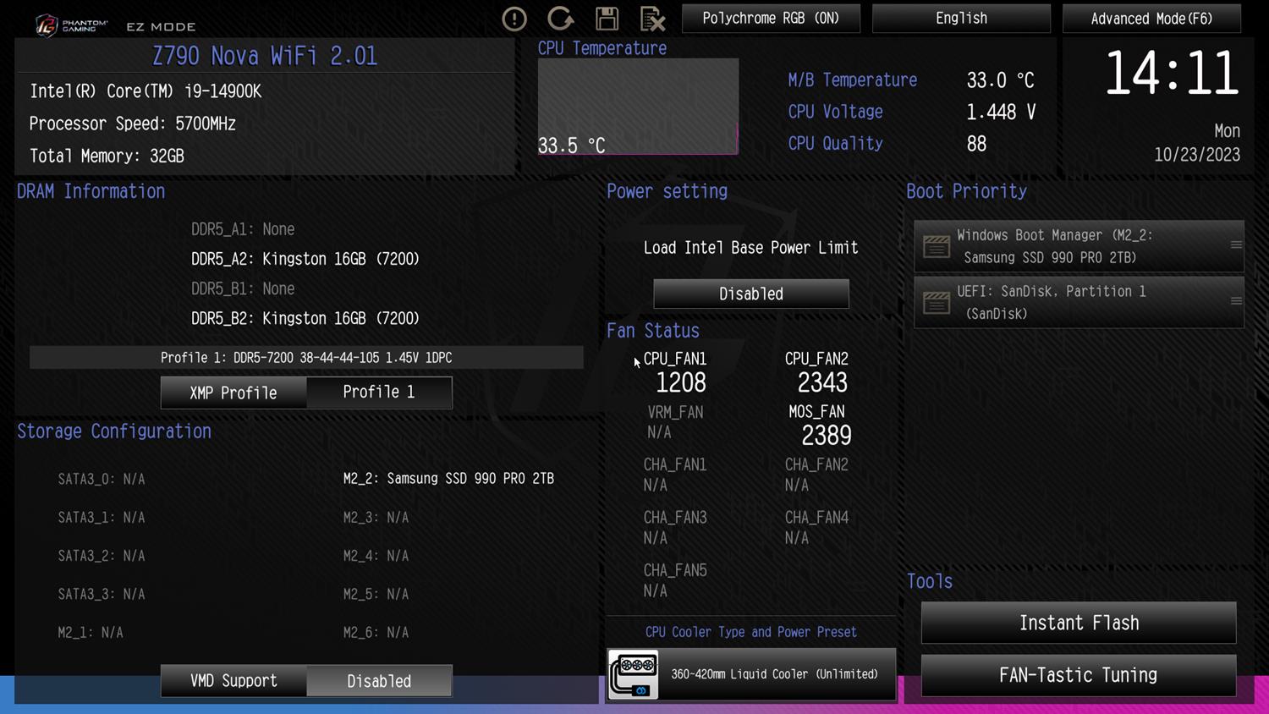Click the discard changes document icon
1269x714 pixels.
click(x=652, y=19)
